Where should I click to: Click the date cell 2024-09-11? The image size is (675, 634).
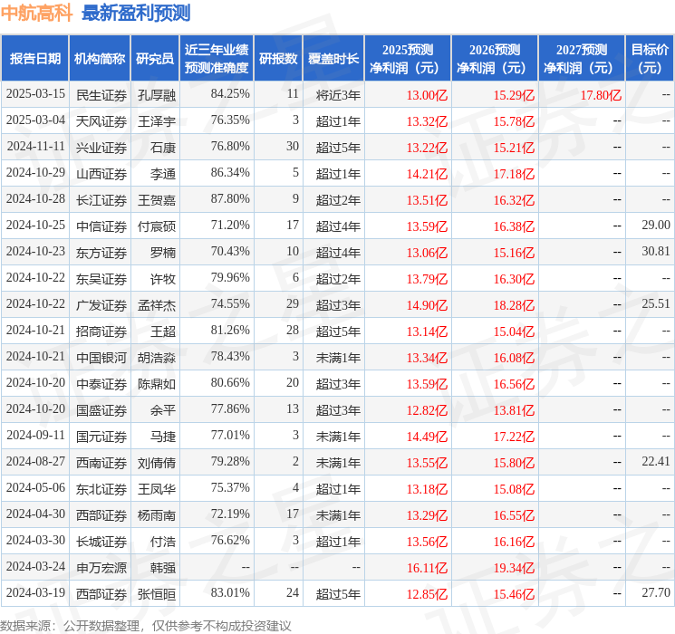click(x=35, y=435)
